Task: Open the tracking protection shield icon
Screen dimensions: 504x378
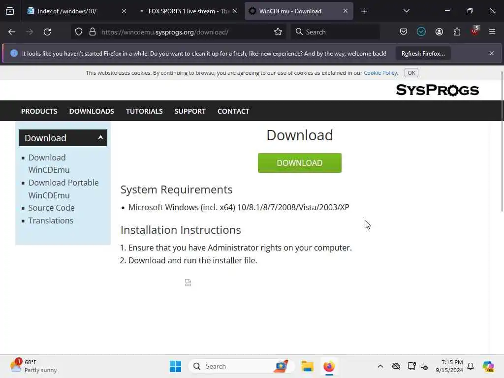Action: [x=79, y=32]
